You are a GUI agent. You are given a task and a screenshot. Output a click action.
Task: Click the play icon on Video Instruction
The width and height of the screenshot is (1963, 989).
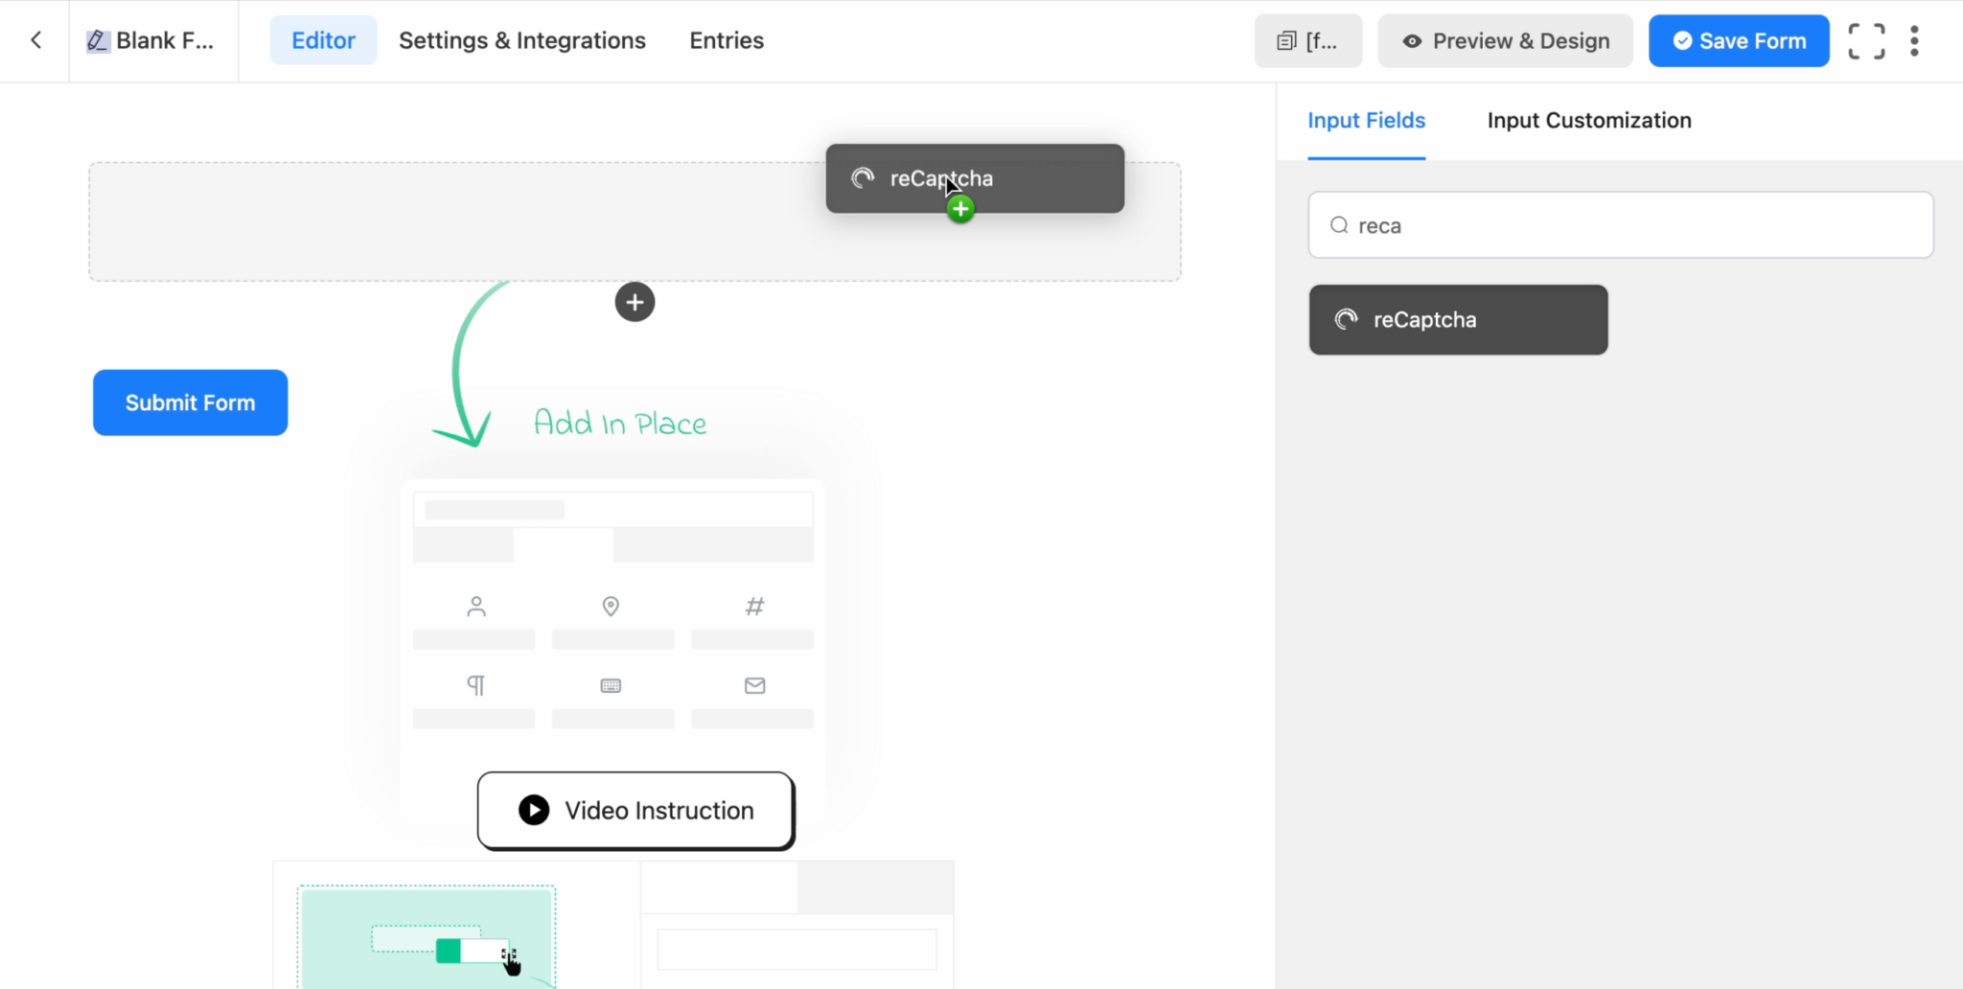533,810
